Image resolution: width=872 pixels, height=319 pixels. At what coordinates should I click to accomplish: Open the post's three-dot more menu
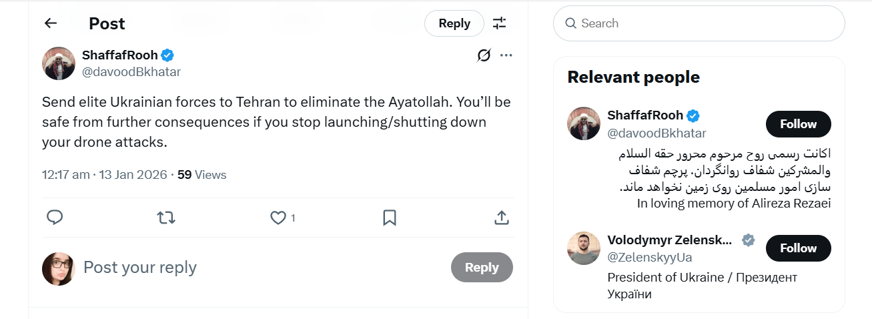506,55
